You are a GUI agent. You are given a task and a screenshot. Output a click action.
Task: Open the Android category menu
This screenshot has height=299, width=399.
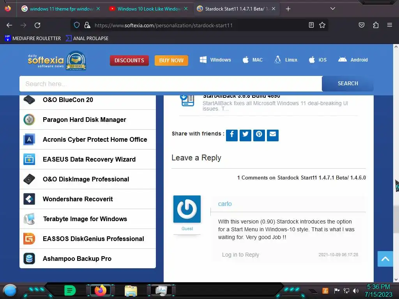pyautogui.click(x=353, y=60)
